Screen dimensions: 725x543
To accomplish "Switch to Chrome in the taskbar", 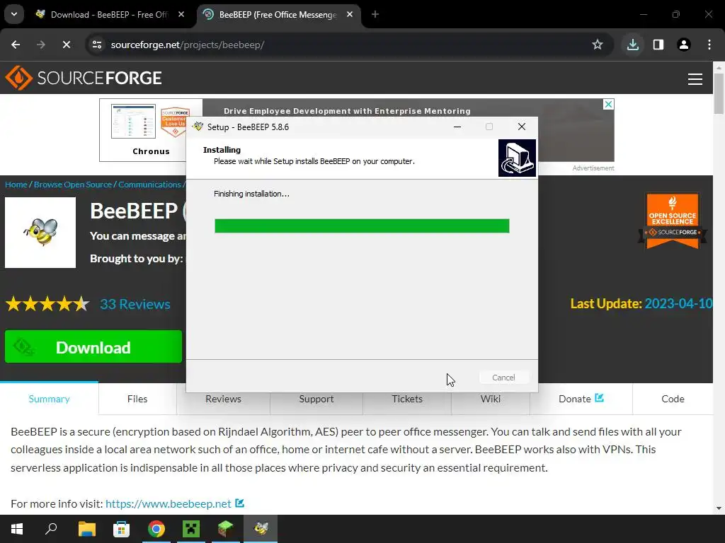I will coord(156,529).
